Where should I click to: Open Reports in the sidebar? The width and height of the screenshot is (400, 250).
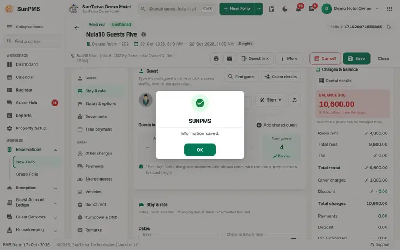23,116
